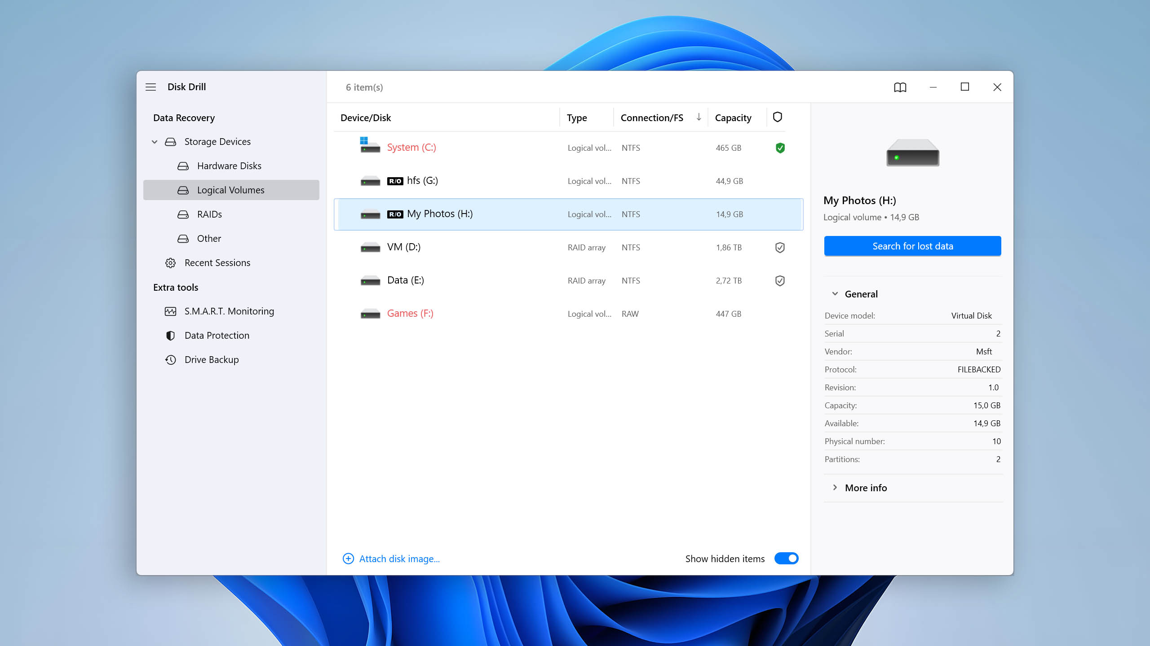
Task: Click the System (C:) Windows drive icon
Action: coord(370,145)
